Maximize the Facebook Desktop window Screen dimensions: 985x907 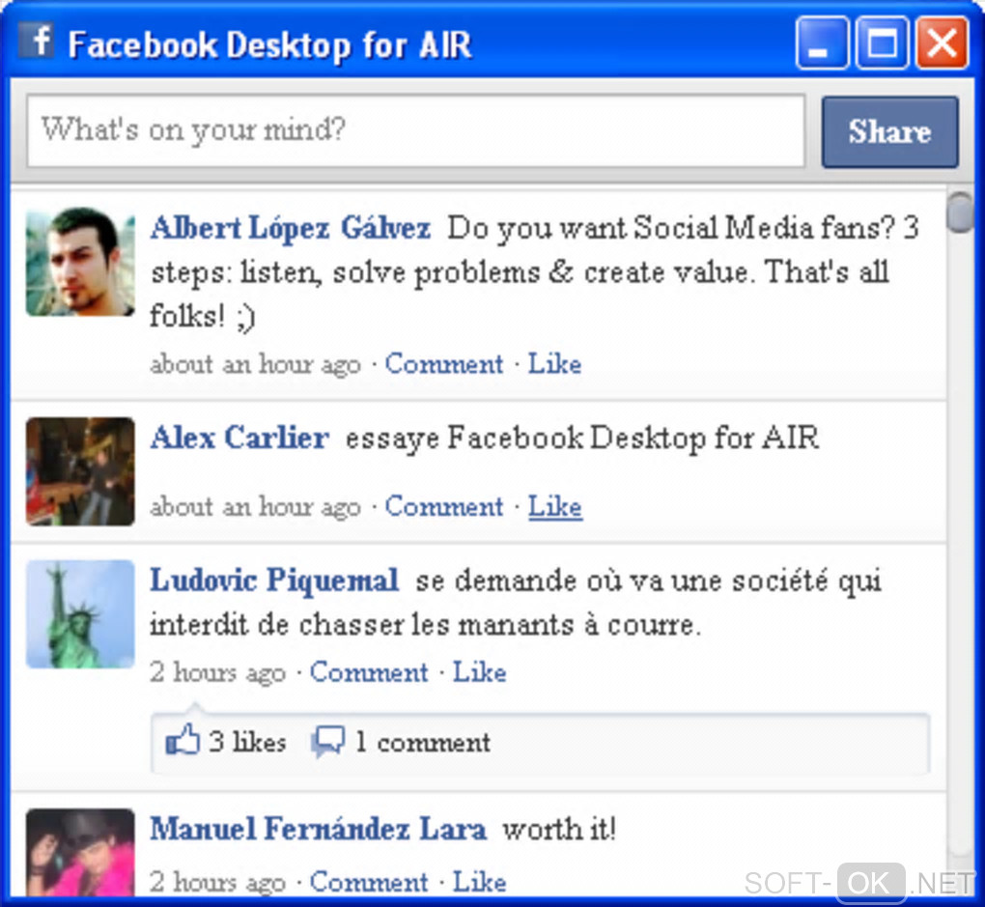tap(882, 43)
